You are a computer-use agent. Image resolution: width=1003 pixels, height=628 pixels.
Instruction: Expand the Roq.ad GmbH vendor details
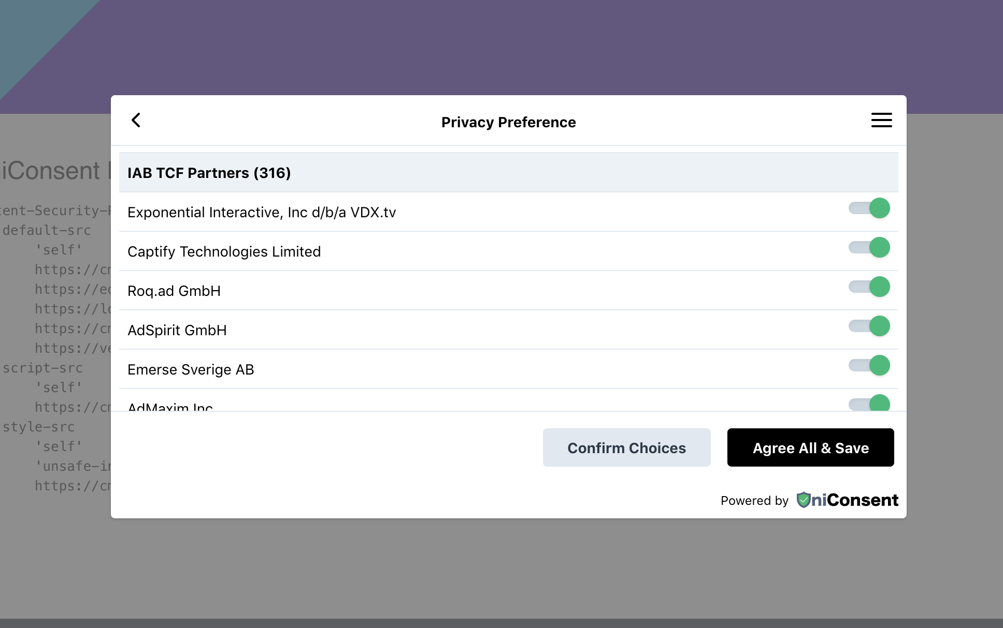[174, 291]
